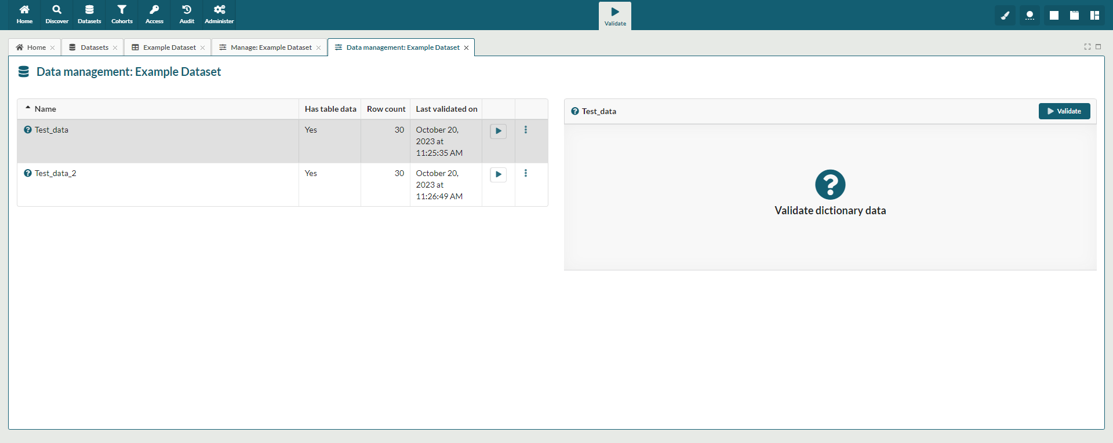Sort the table by Name column

[x=45, y=109]
